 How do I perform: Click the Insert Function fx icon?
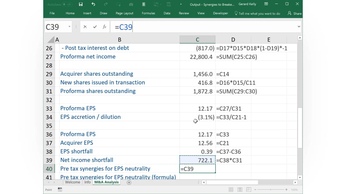(104, 27)
